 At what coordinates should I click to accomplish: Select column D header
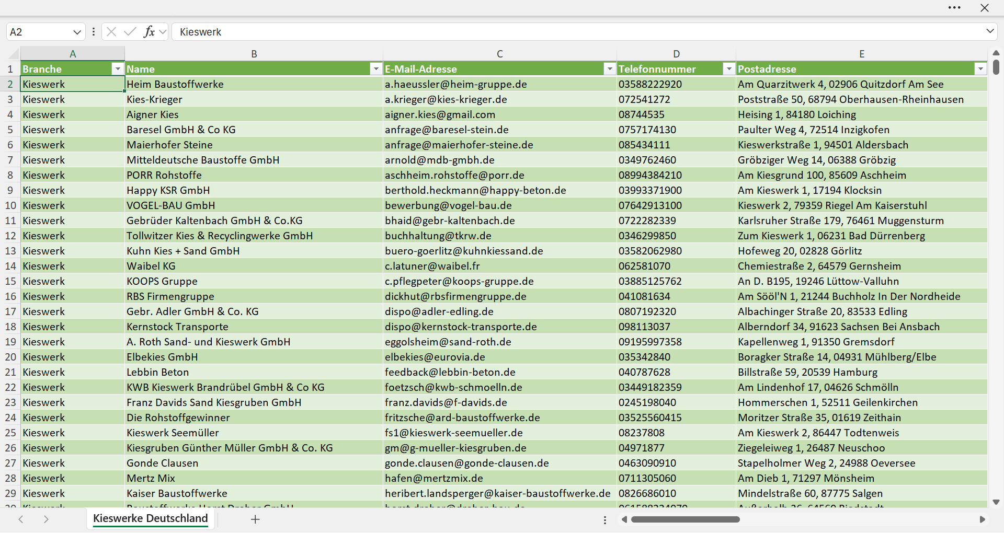point(677,53)
